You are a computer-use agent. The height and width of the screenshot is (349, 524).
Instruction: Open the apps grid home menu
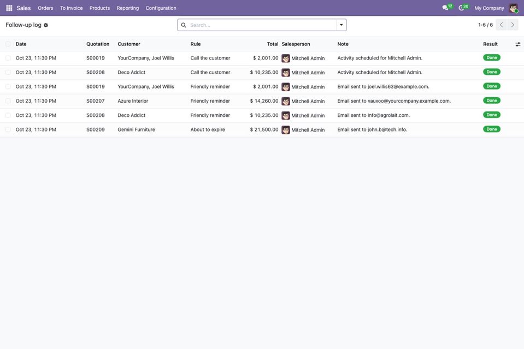click(x=9, y=8)
